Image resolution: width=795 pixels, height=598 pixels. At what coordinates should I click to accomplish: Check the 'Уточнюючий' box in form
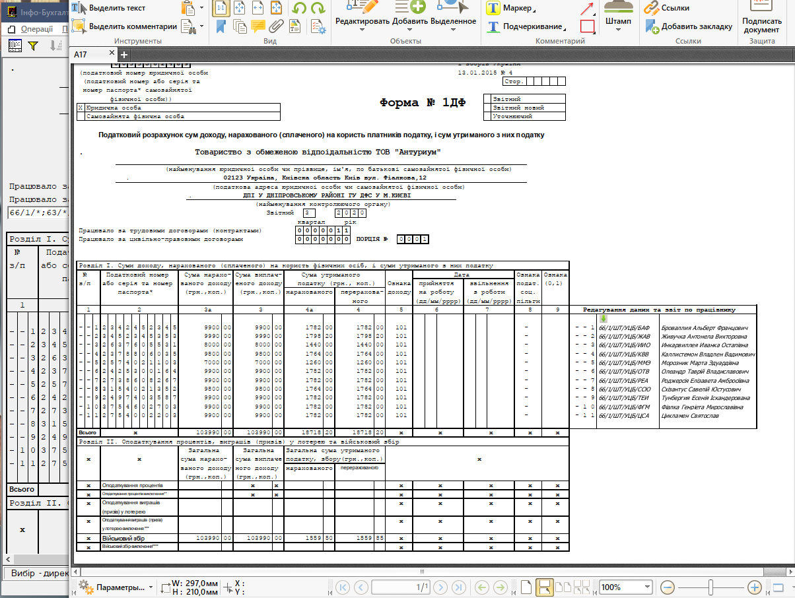click(487, 116)
